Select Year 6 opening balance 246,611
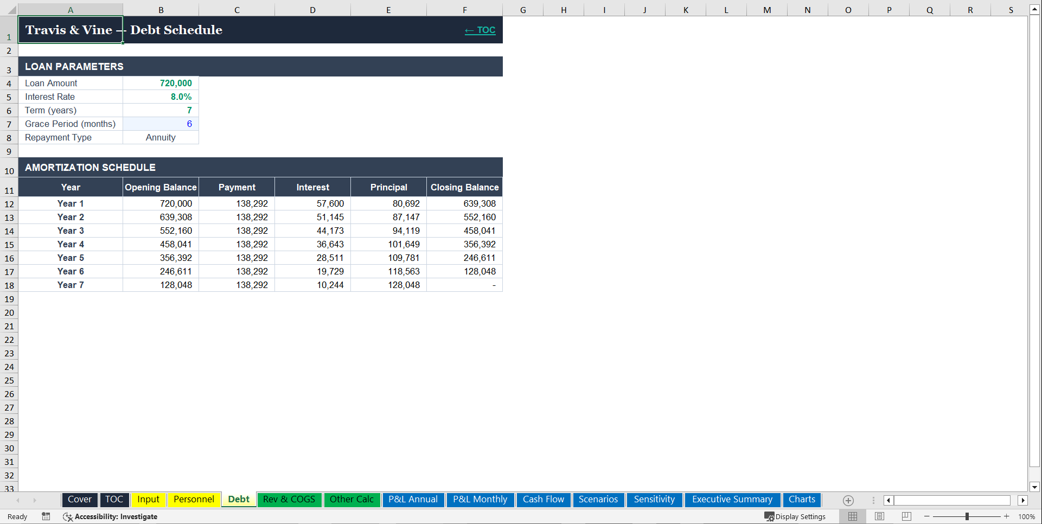1042x524 pixels. pyautogui.click(x=161, y=271)
